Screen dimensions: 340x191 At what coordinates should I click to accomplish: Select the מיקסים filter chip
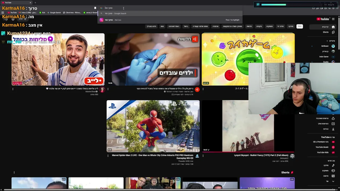click(259, 26)
